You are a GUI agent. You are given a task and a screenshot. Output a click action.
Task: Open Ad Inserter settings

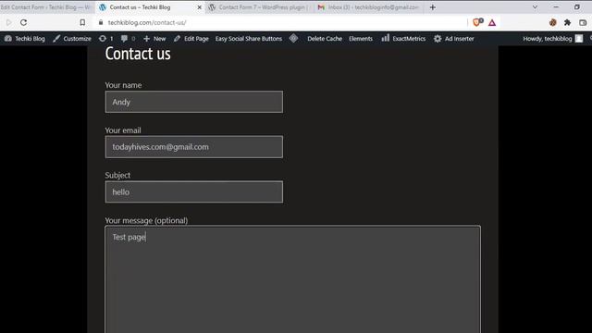(x=453, y=39)
